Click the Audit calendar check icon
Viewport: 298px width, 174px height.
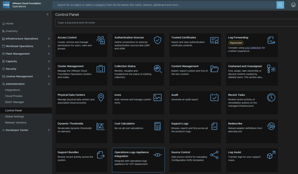point(214,97)
